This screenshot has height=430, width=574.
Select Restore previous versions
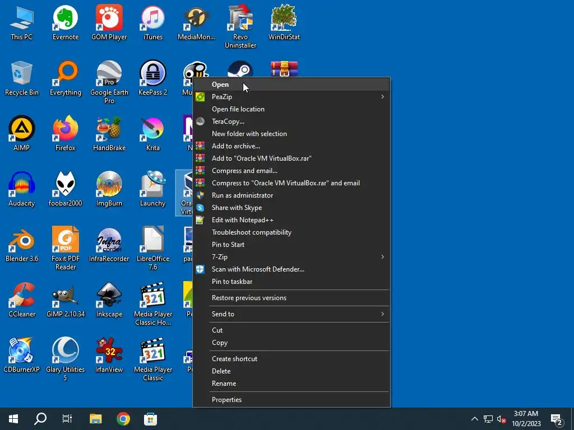[x=291, y=298]
